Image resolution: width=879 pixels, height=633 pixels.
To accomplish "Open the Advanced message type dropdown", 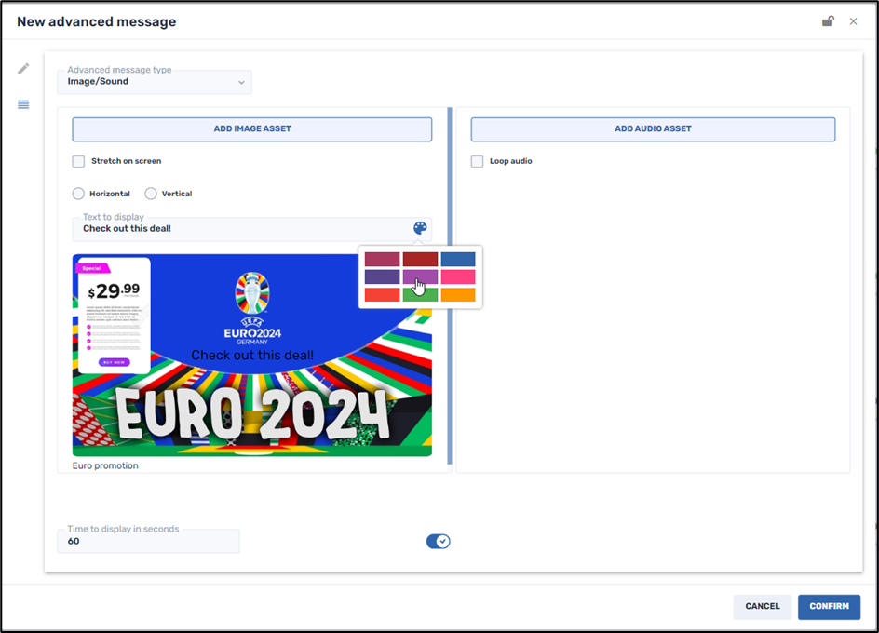I will 155,82.
